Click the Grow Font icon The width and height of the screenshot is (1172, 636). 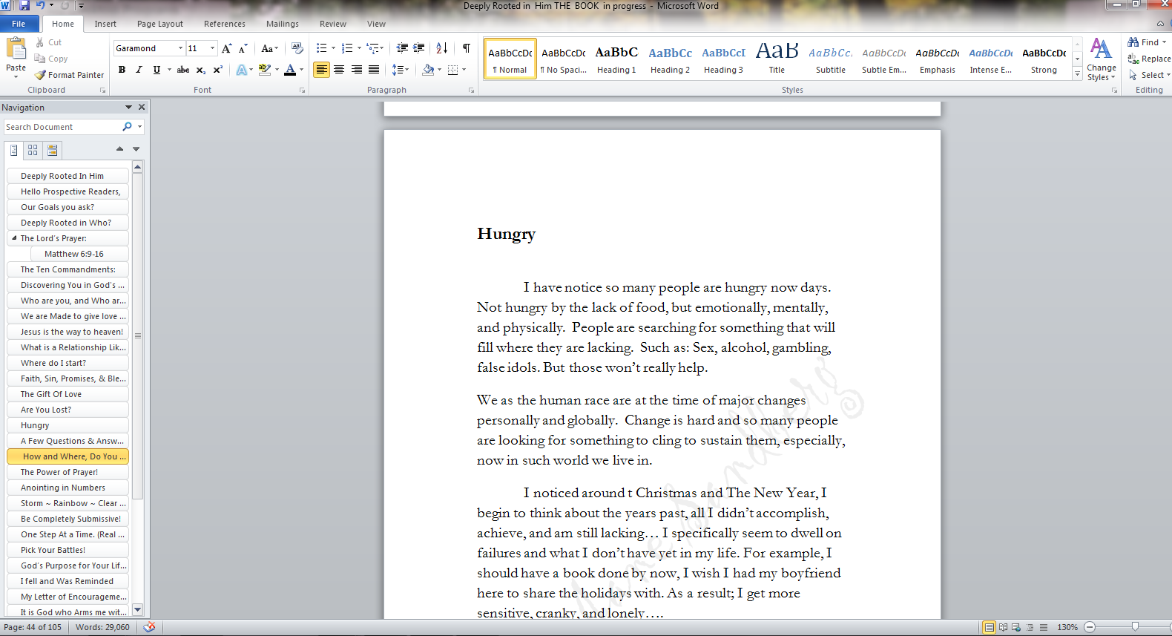point(227,48)
